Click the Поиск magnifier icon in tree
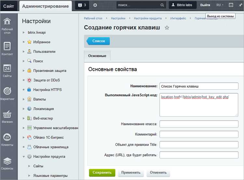244x180 pixels. click(x=29, y=61)
